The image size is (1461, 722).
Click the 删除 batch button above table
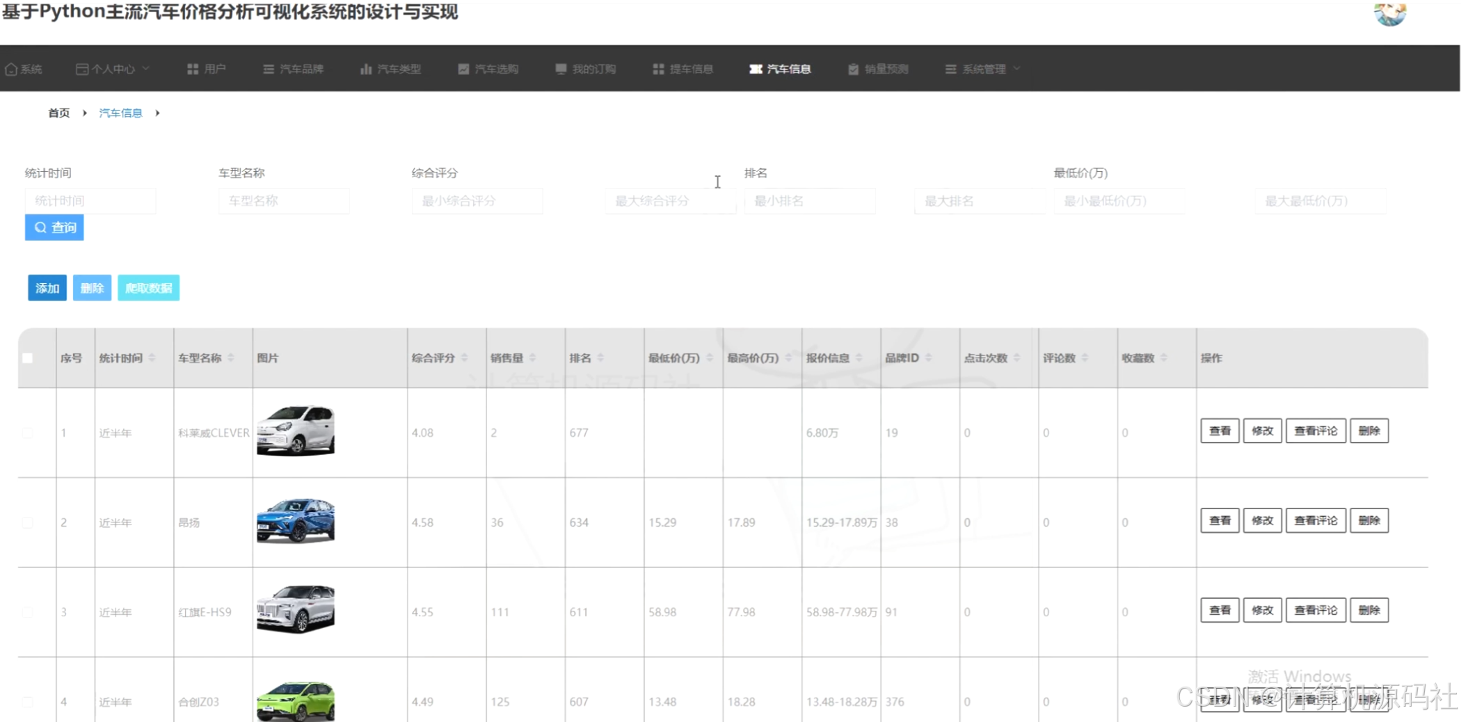pyautogui.click(x=92, y=288)
